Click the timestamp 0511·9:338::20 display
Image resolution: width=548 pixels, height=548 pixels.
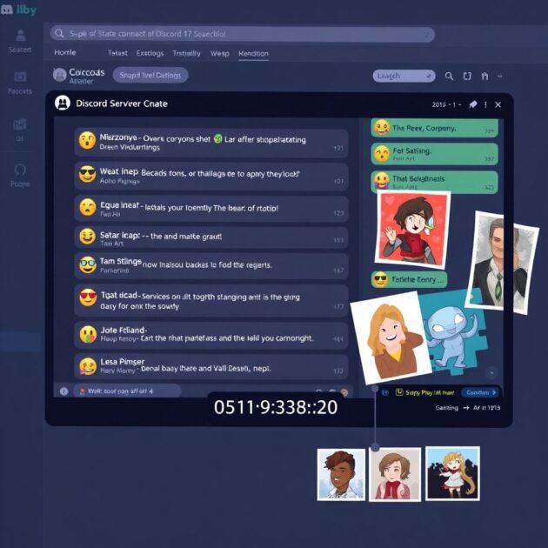[x=276, y=407]
